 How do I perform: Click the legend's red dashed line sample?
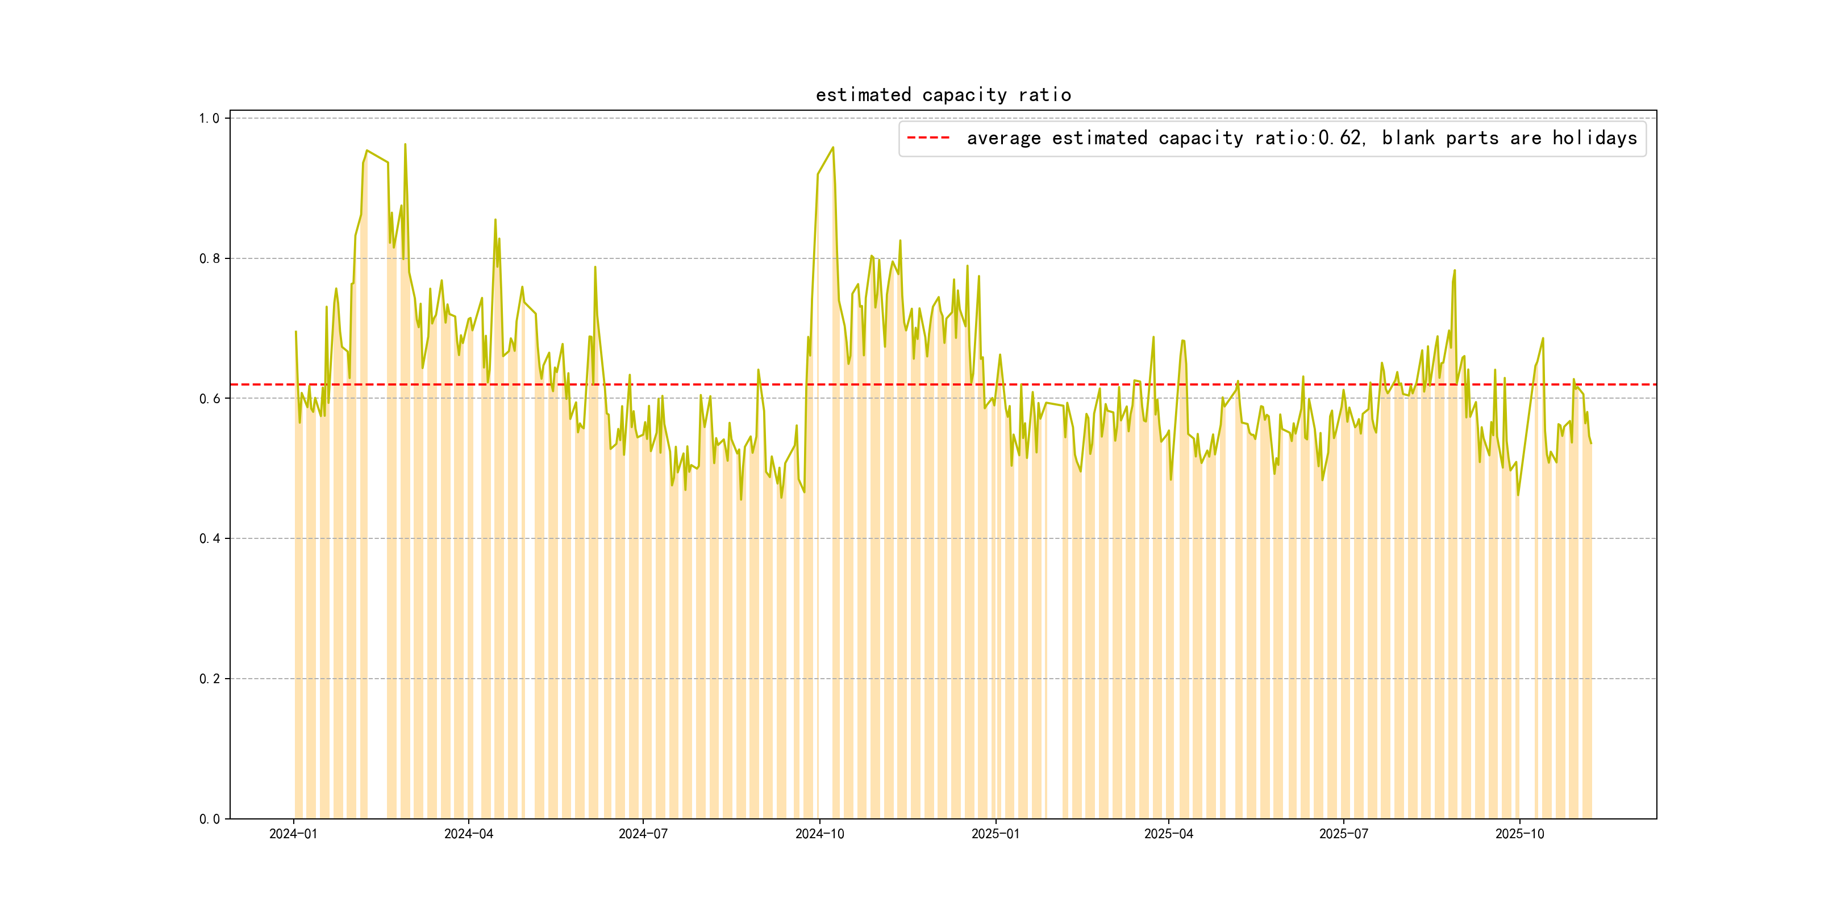928,138
